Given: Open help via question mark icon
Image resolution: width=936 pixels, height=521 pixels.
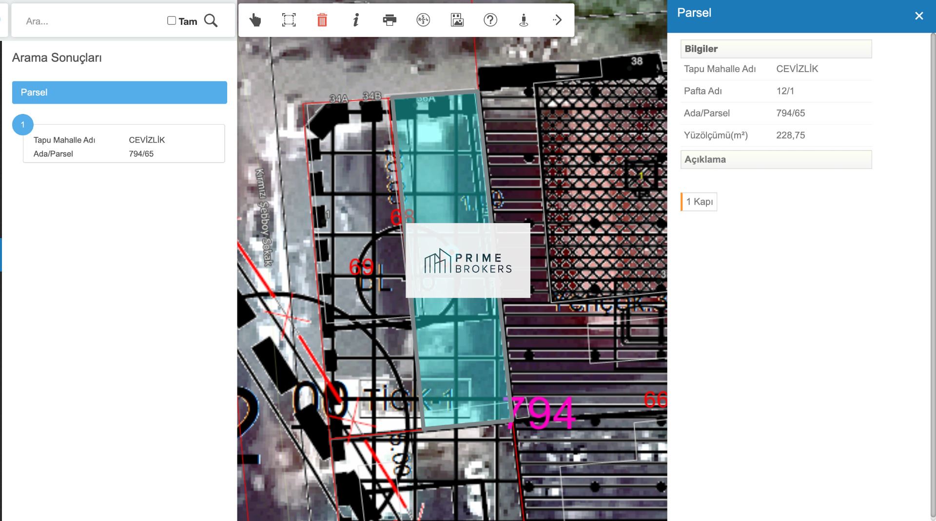Looking at the screenshot, I should pyautogui.click(x=490, y=20).
